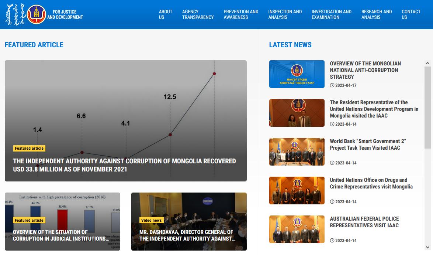Open the Investigation and Examination menu

pos(331,14)
